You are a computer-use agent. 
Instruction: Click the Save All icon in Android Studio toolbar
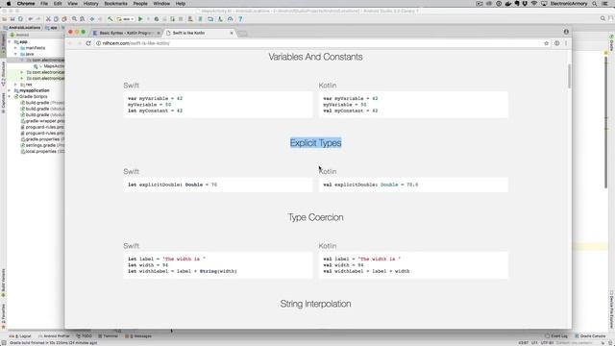click(12, 19)
